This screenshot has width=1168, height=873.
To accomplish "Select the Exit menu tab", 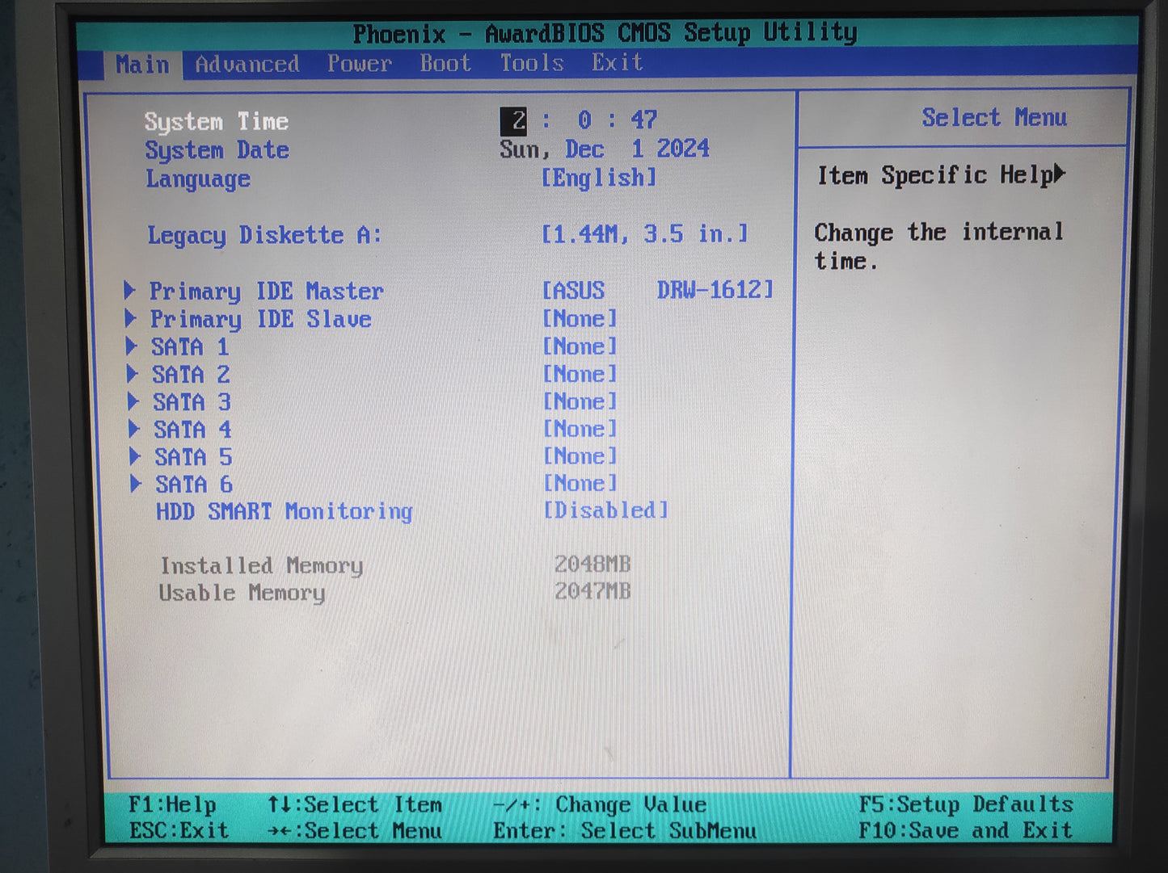I will click(617, 62).
